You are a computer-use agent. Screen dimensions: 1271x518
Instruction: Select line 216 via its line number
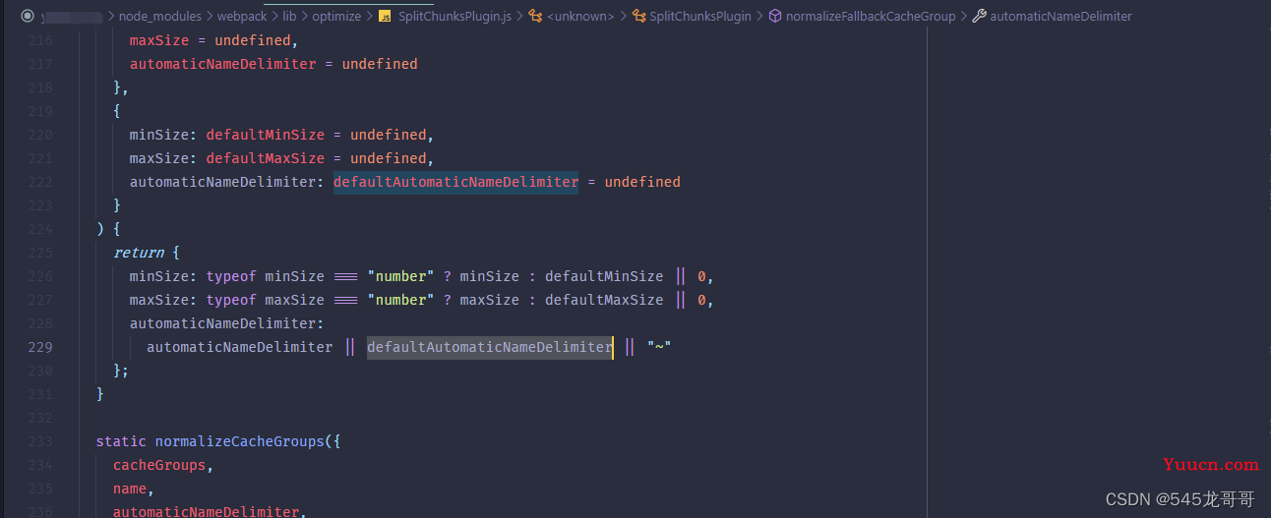tap(40, 40)
